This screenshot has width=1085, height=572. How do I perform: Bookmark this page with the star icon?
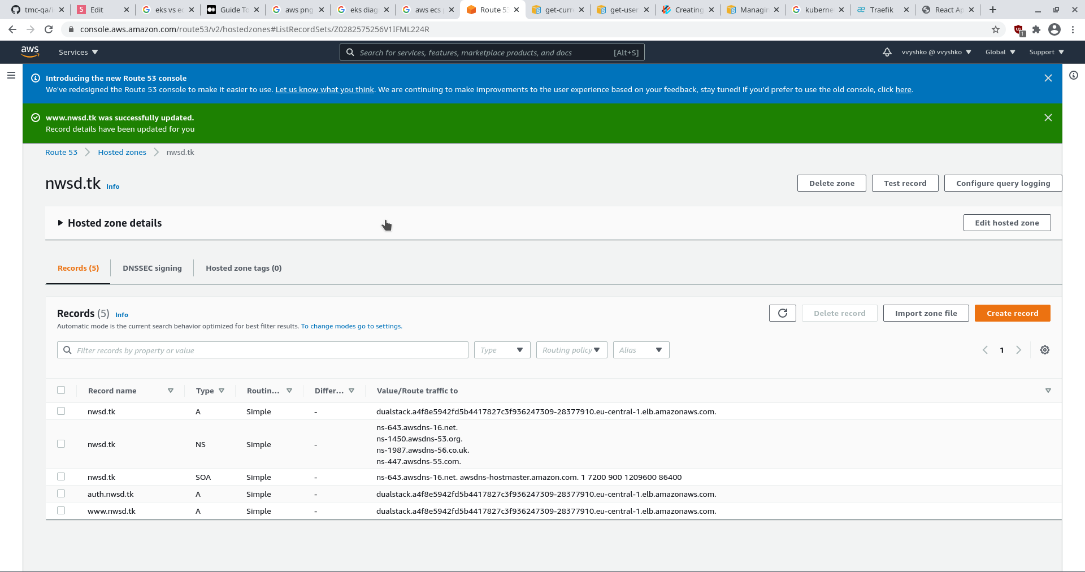pos(996,29)
